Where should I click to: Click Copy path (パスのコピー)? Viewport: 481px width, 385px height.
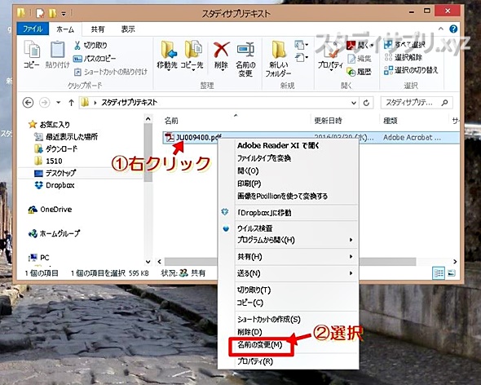[x=95, y=59]
